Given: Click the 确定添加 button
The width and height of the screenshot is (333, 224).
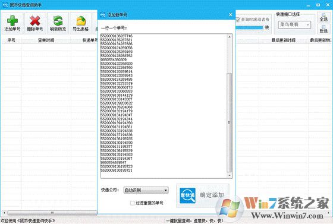Looking at the screenshot, I should click(203, 195).
